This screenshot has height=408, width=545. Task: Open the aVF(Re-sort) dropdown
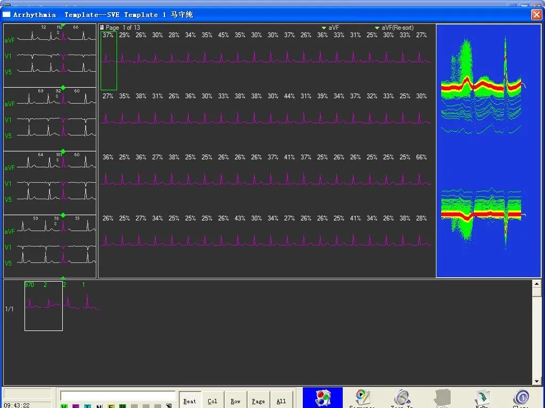coord(377,28)
